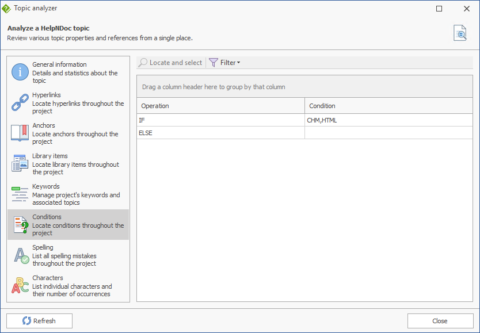
Task: Click the Library items icon
Action: (20, 163)
